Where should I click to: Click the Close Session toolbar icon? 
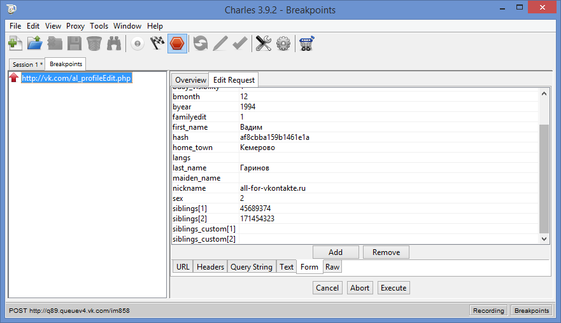coord(55,44)
